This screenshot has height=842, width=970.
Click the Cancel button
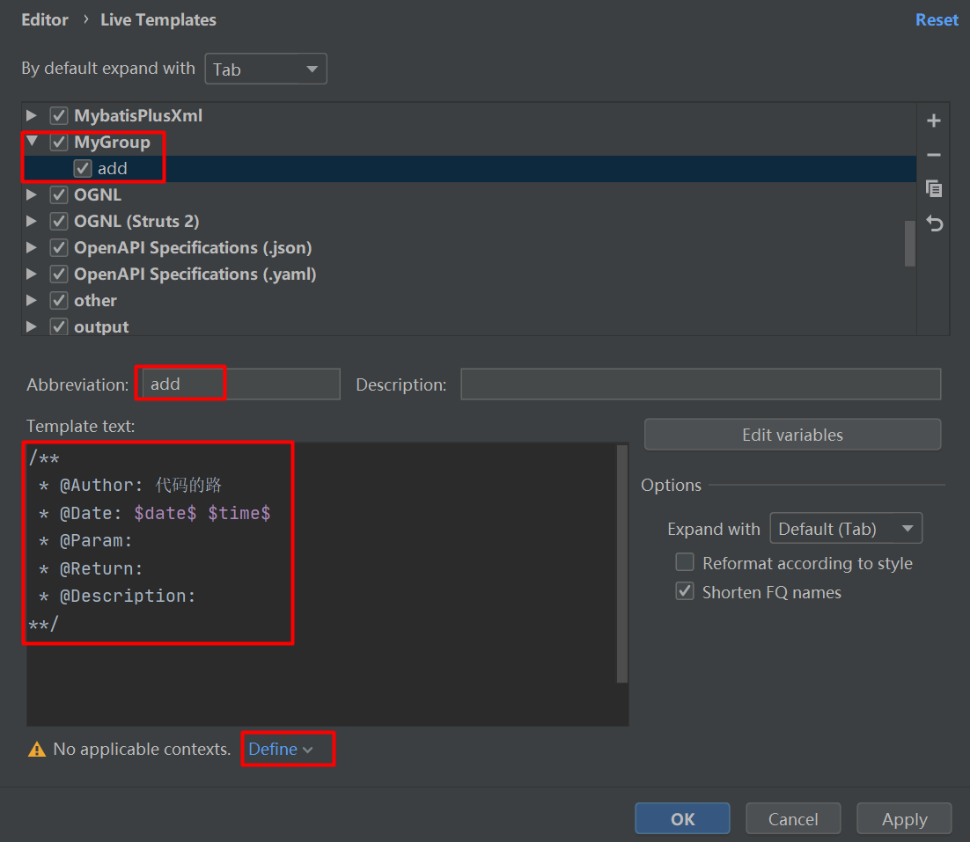(793, 818)
